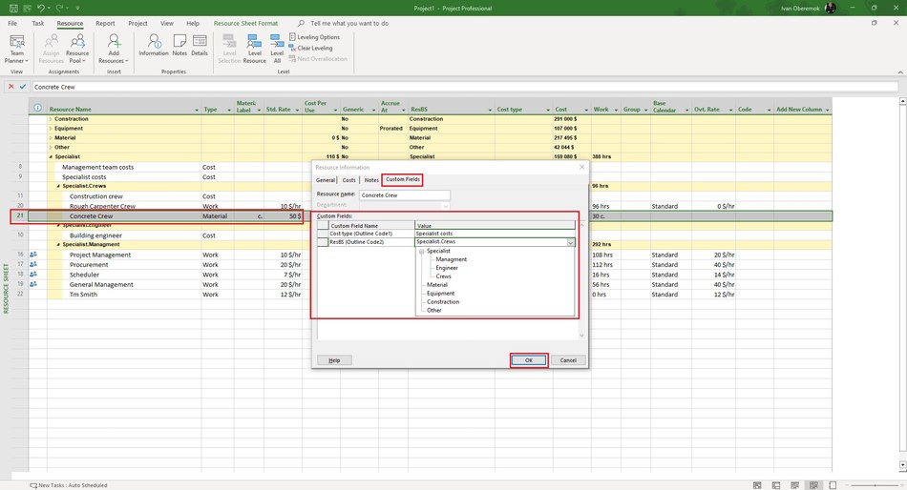Click the Resource name input field

coord(405,195)
